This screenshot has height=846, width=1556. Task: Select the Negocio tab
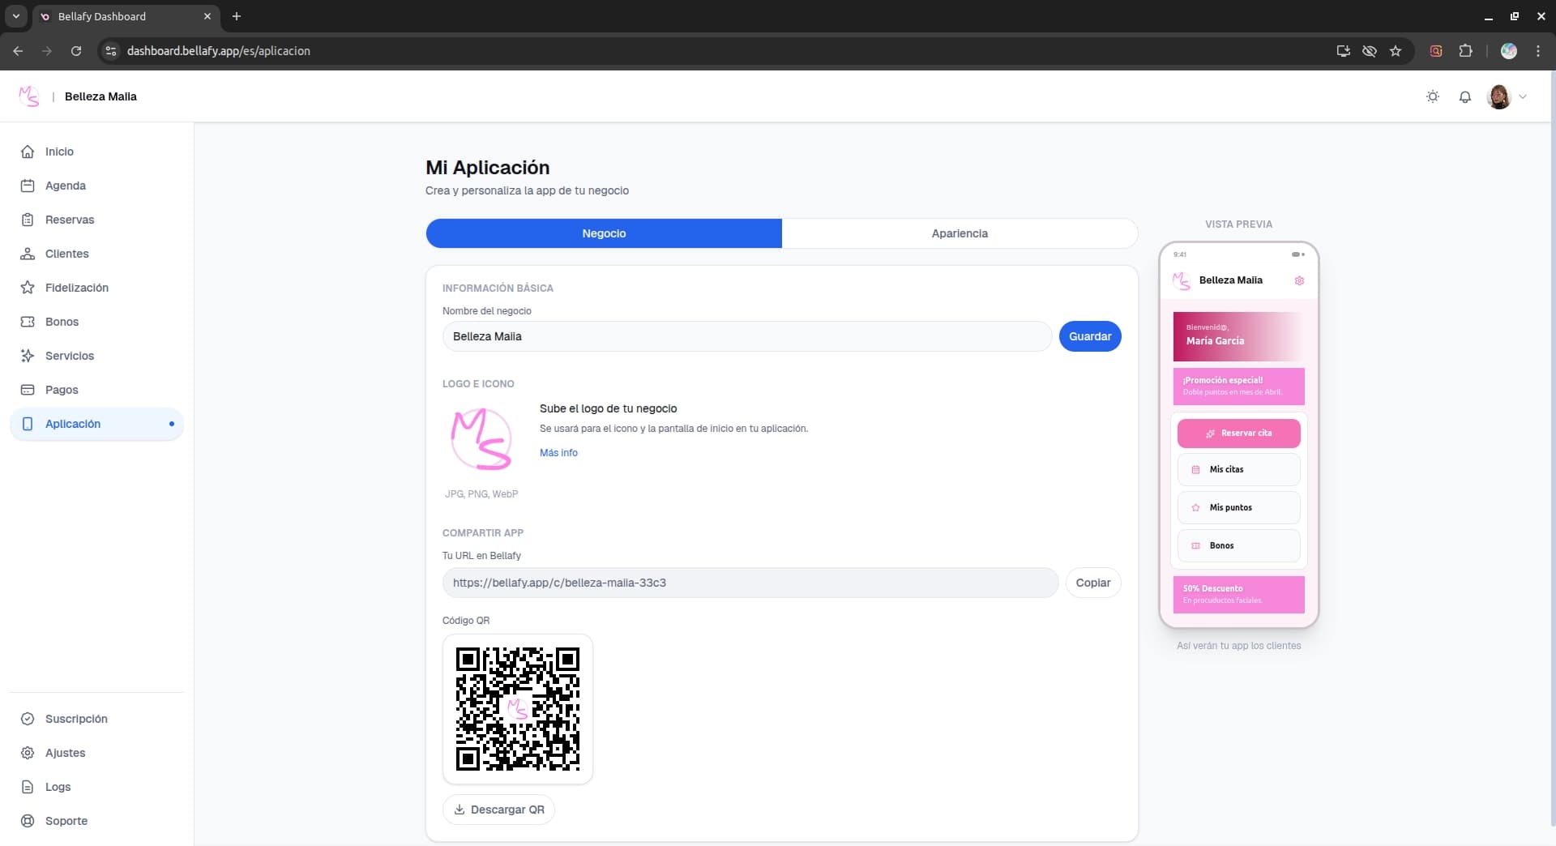pyautogui.click(x=604, y=233)
